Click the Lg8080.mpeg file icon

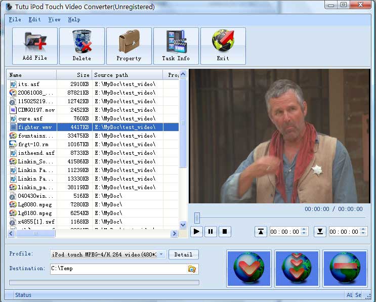point(13,204)
